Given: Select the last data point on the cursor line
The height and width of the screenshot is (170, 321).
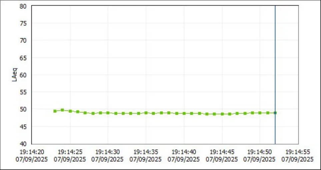Looking at the screenshot, I should 275,113.
